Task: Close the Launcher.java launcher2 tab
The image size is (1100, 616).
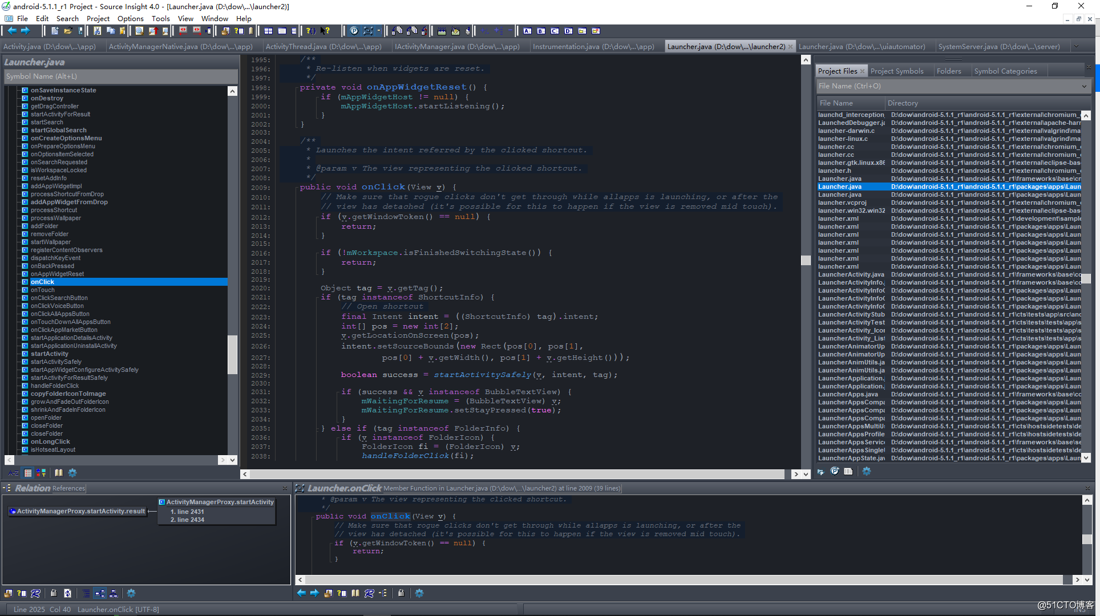Action: [x=790, y=47]
